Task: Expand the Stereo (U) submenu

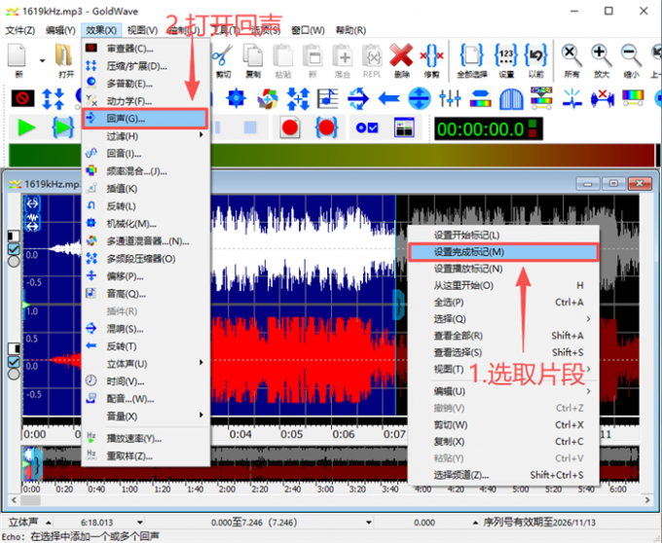Action: point(145,363)
